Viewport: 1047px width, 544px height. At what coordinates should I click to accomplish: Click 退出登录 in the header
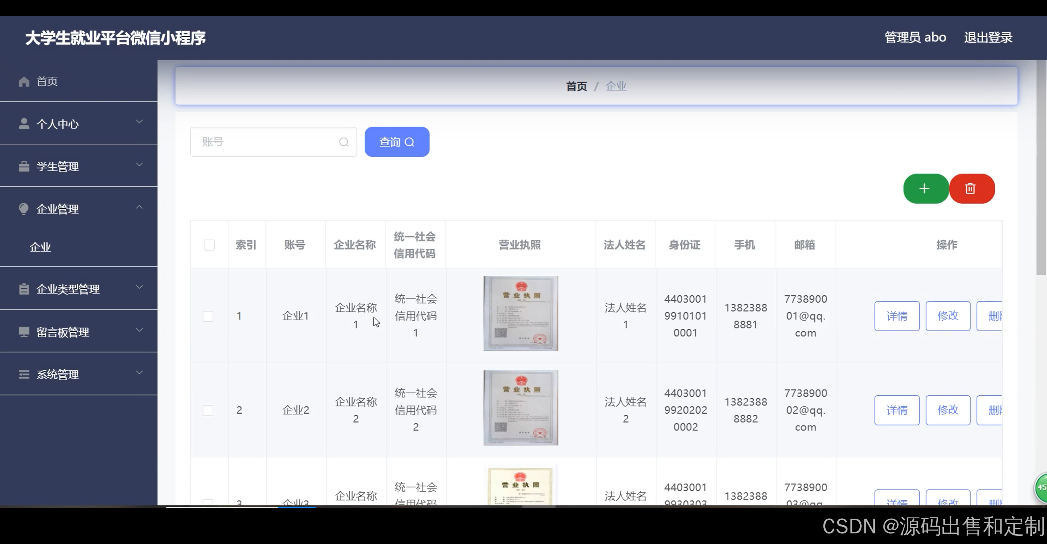[988, 38]
